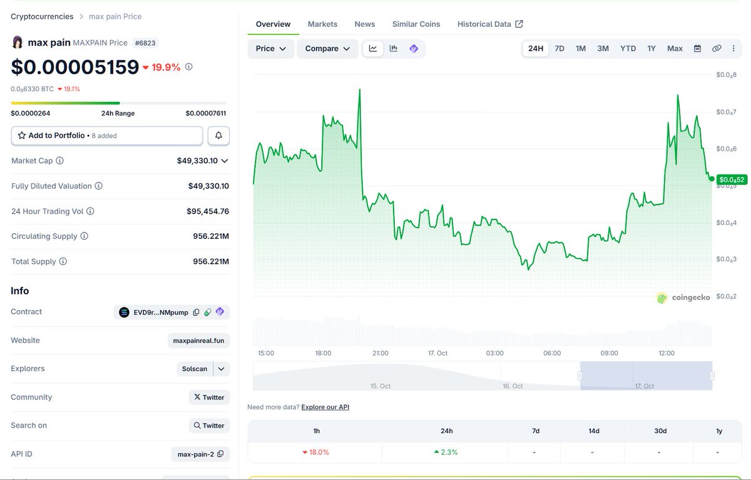
Task: Click the Solana chain logo in contract
Action: pos(124,312)
